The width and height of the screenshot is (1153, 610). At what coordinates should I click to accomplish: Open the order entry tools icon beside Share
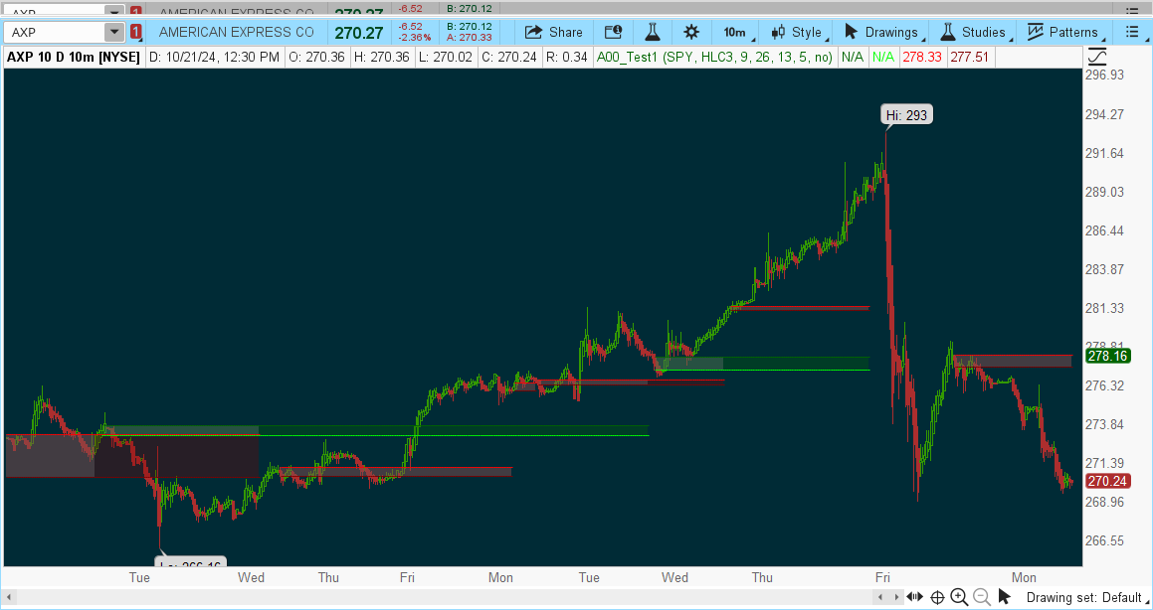tap(613, 33)
